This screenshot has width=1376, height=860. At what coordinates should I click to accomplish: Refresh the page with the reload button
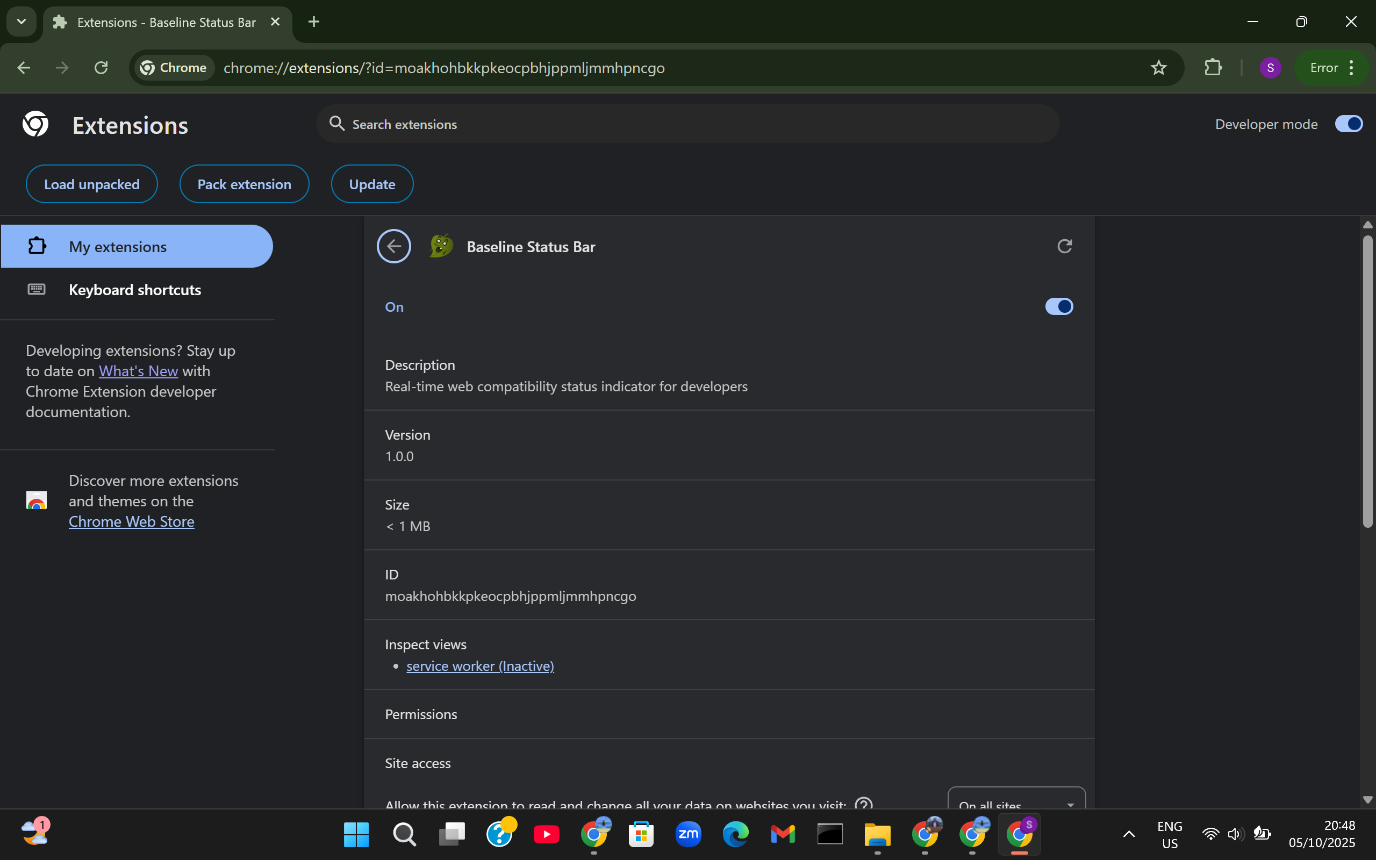click(101, 68)
